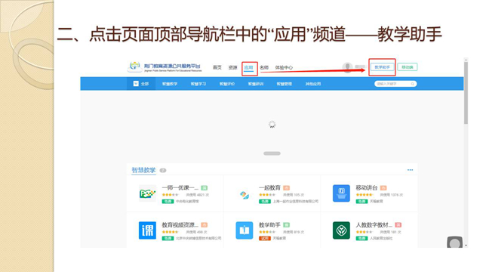Click the star rating under 一师一优课
This screenshot has height=272, width=483.
click(170, 195)
